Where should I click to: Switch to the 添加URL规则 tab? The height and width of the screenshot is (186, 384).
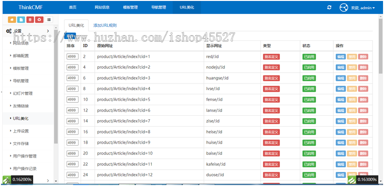(x=105, y=25)
